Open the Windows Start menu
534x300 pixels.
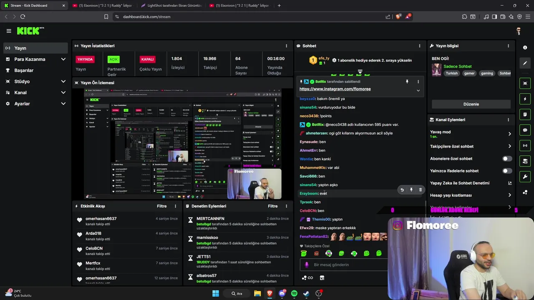216,293
